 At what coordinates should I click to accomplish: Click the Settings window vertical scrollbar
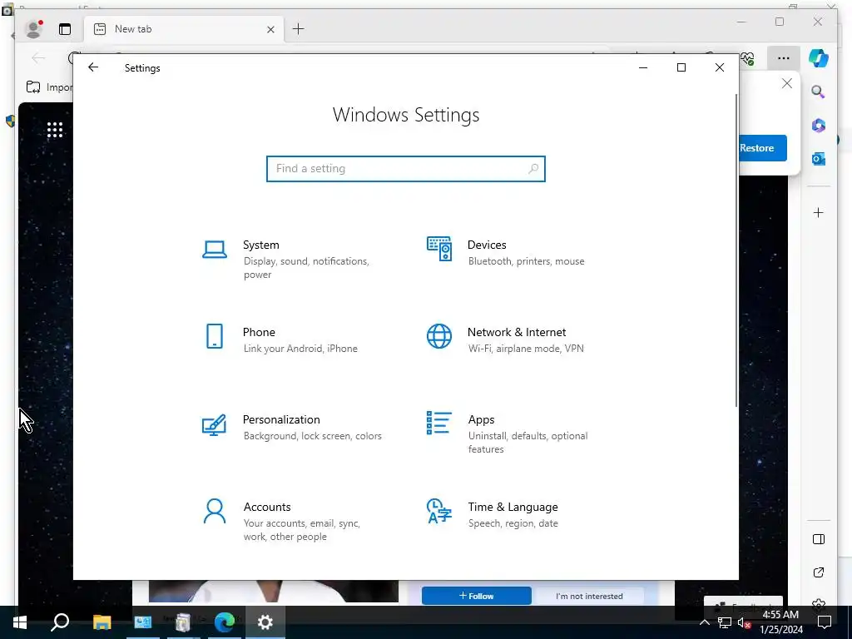tap(736, 250)
